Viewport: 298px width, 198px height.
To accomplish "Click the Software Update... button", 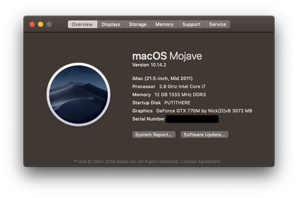I will pos(205,135).
